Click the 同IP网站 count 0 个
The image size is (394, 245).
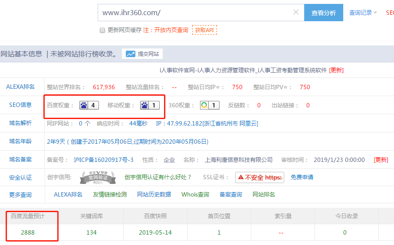85,123
